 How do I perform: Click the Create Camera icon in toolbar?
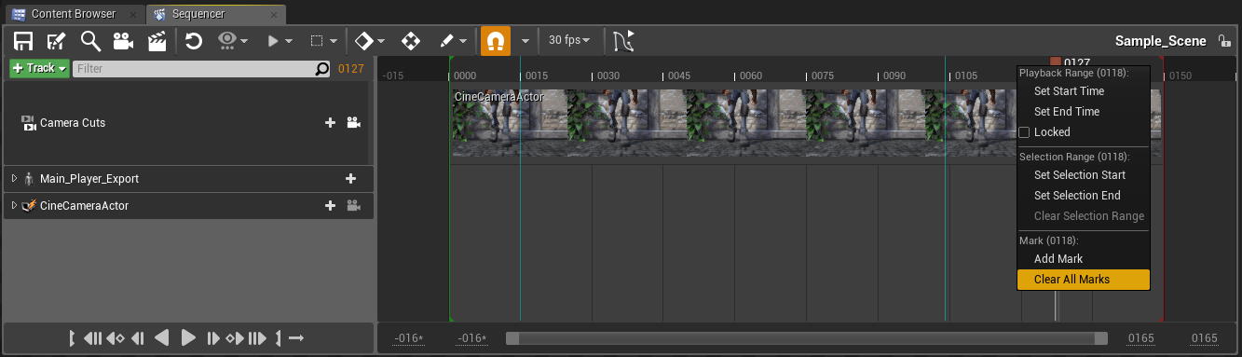pyautogui.click(x=123, y=40)
